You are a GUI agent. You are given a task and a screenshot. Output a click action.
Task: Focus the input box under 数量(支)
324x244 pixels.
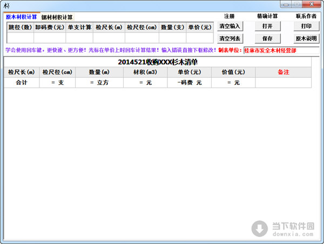pos(173,38)
